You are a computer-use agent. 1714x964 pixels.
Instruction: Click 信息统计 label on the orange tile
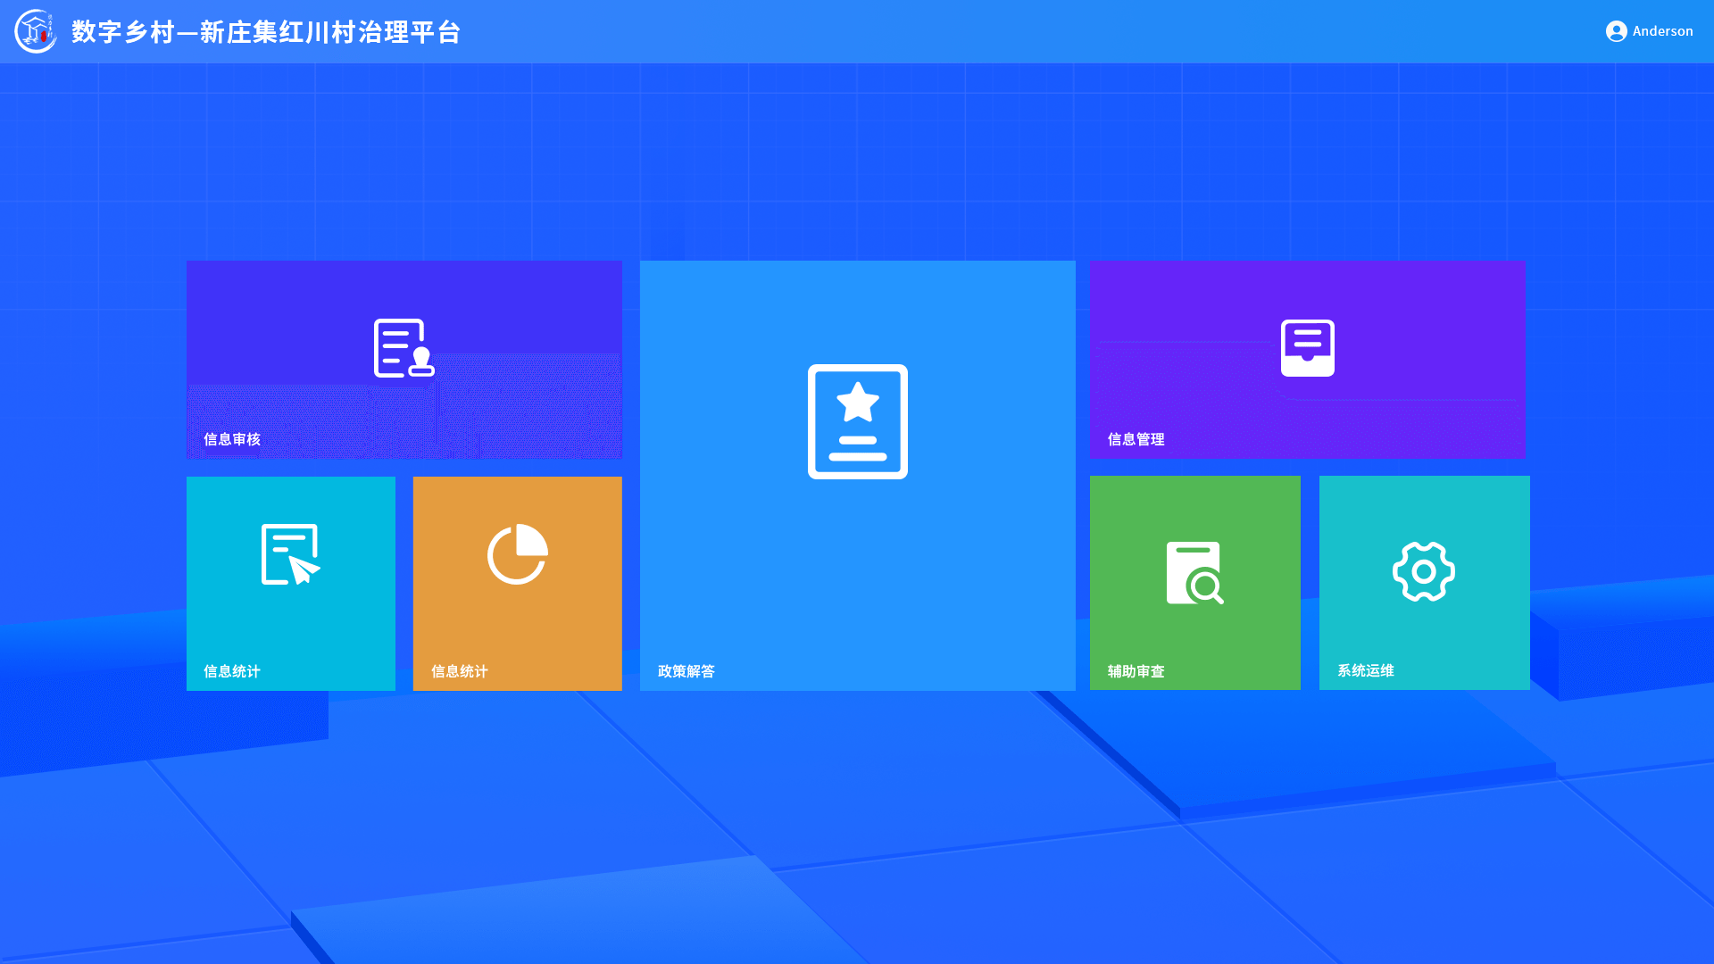(x=459, y=671)
